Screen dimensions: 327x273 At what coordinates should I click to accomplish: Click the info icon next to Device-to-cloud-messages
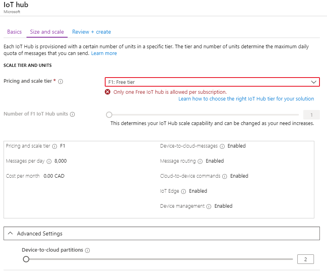pos(222,146)
